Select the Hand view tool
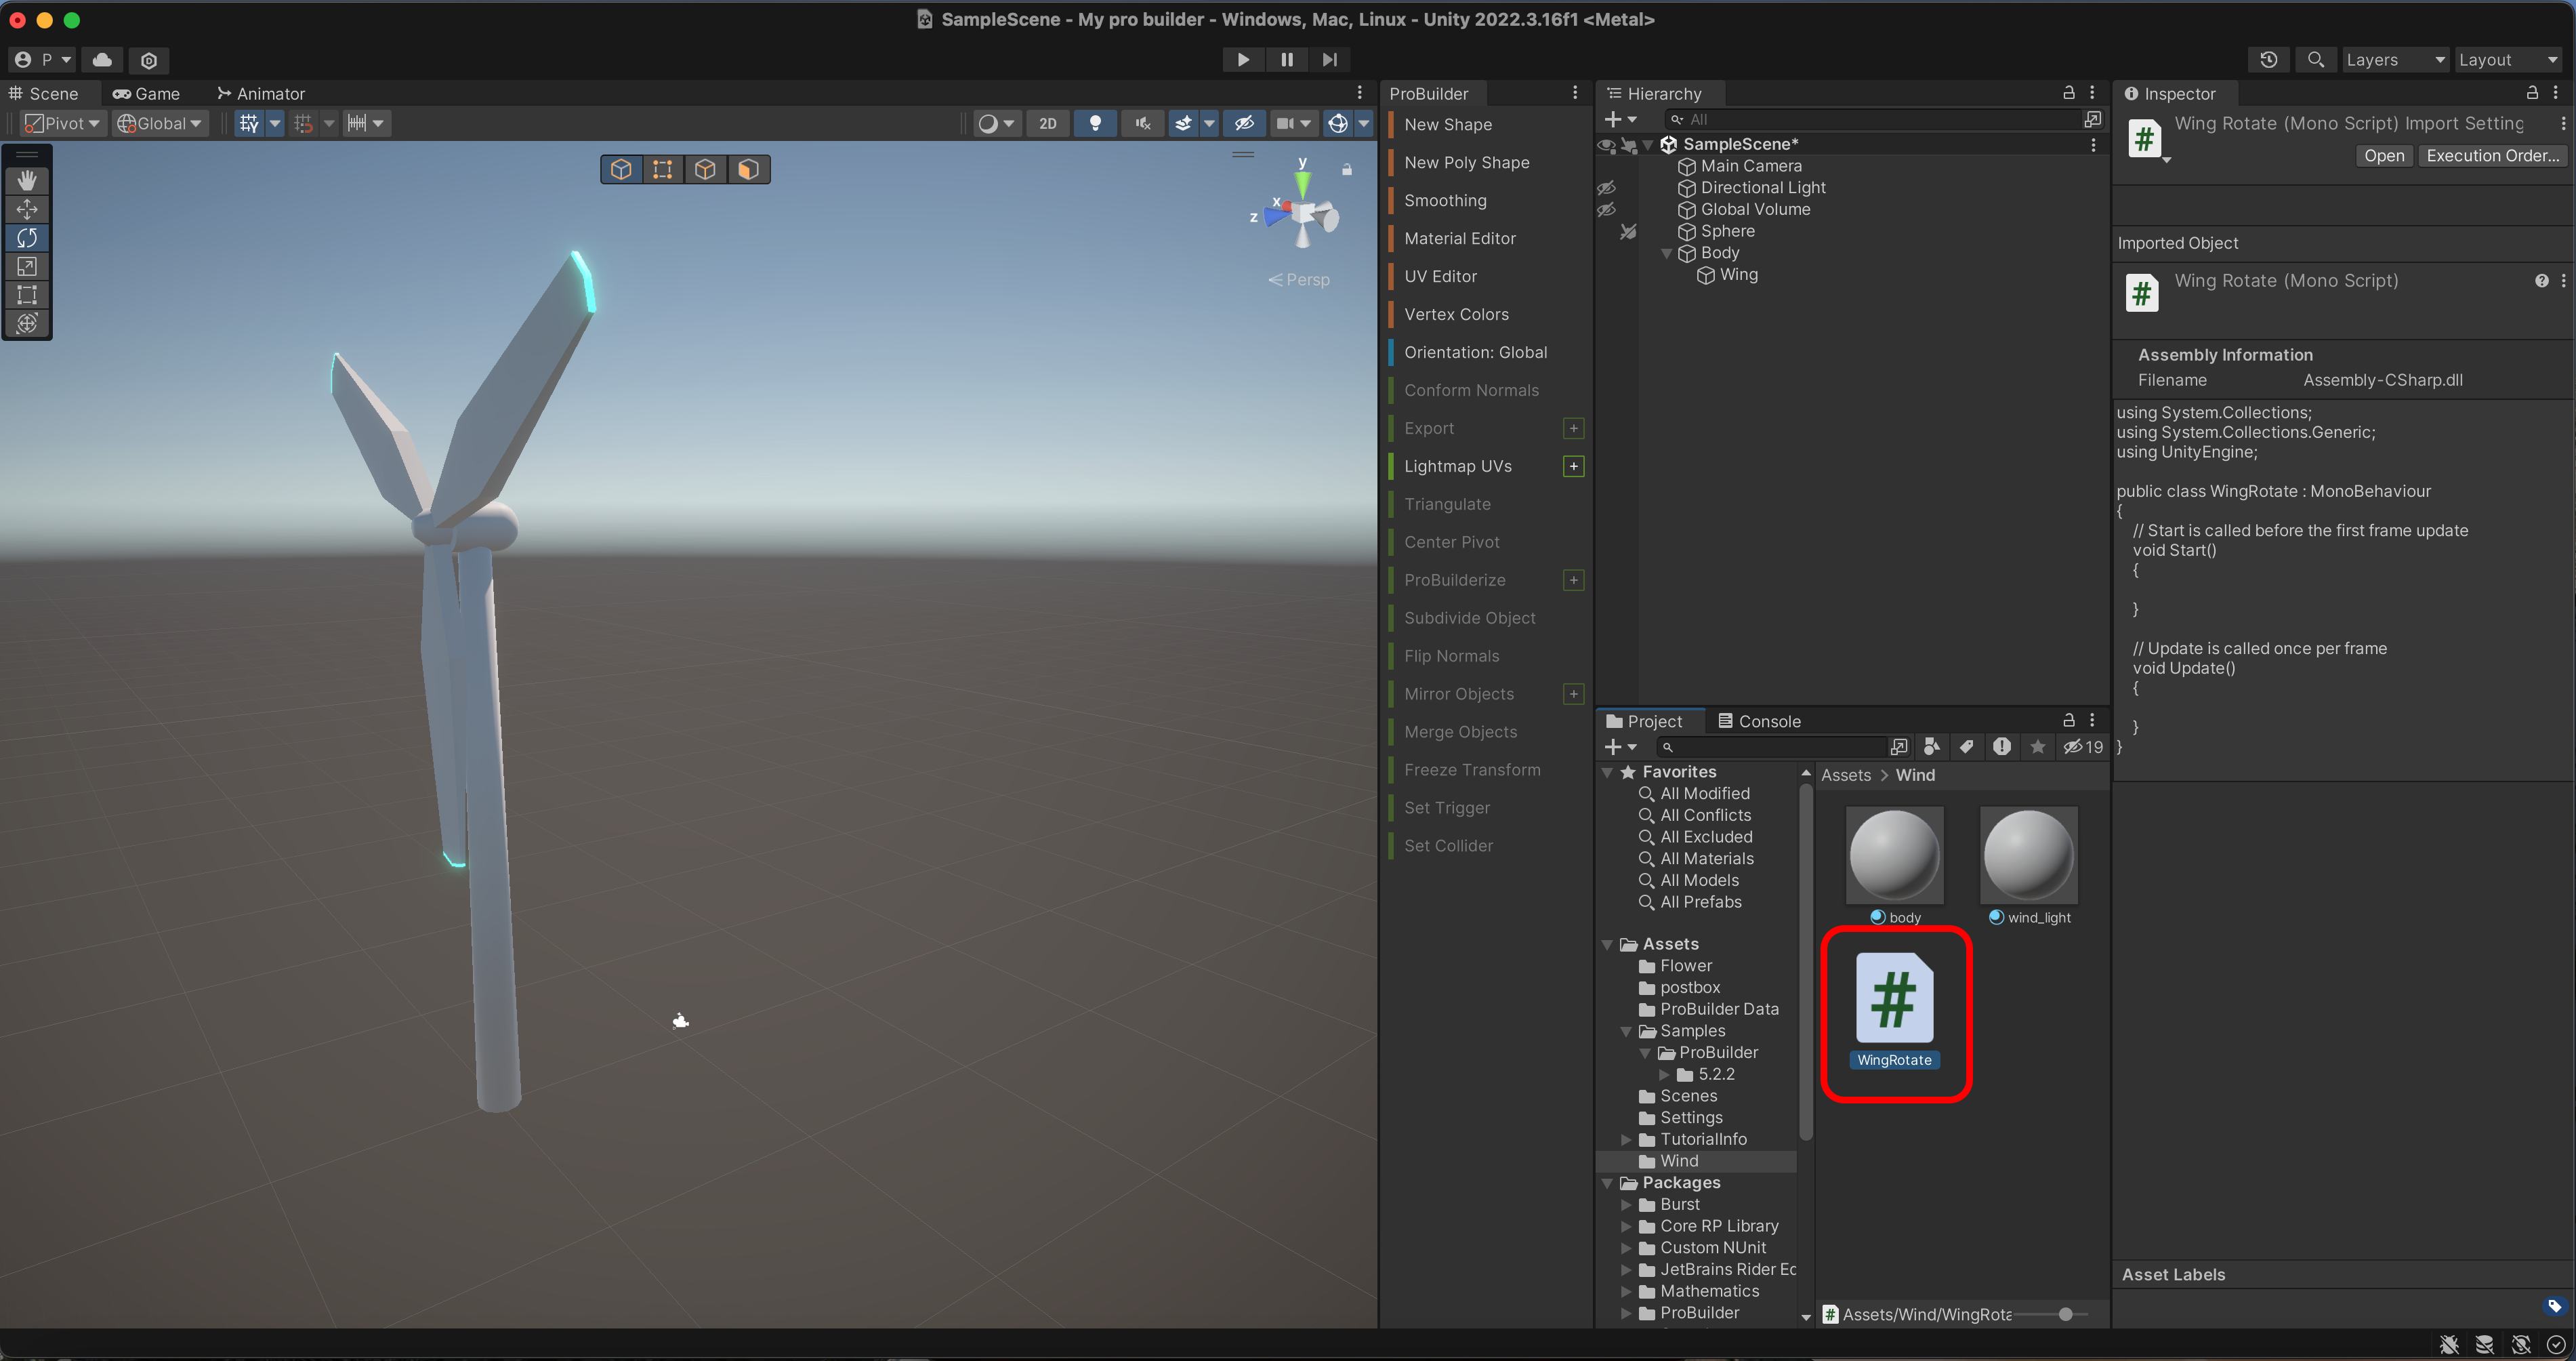 click(x=27, y=180)
